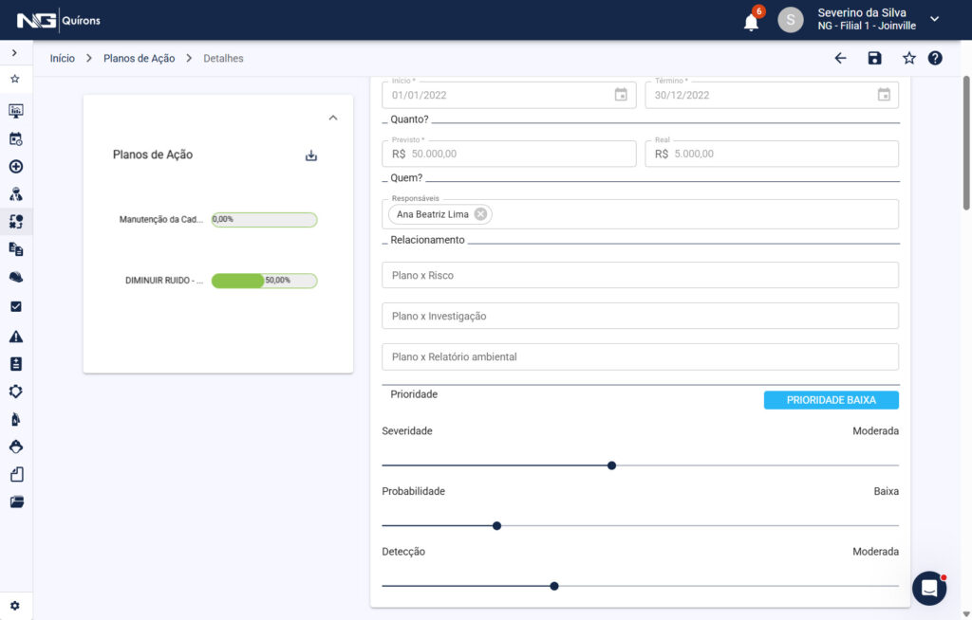Open the chat support bubble
This screenshot has width=972, height=620.
928,589
